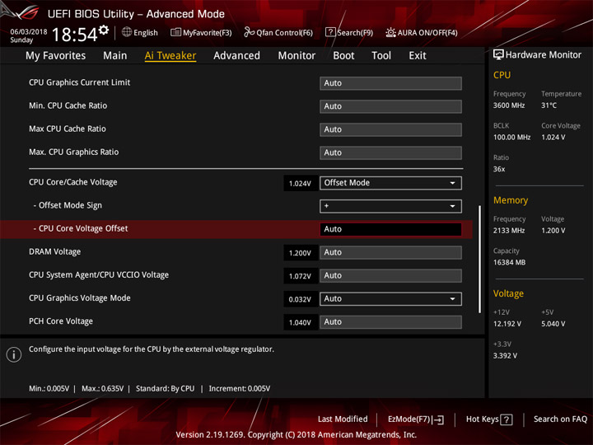Screen dimensions: 593x445
Task: Click the 06/03/2018 Sunday date
Action: [x=29, y=35]
